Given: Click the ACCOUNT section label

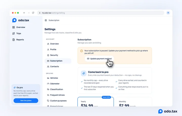Looking at the screenshot, I should click(50, 39).
